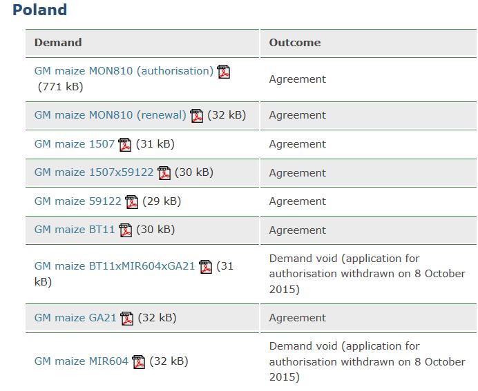Click PDF icon next to GM maize 1507
The width and height of the screenshot is (478, 391).
tap(125, 145)
